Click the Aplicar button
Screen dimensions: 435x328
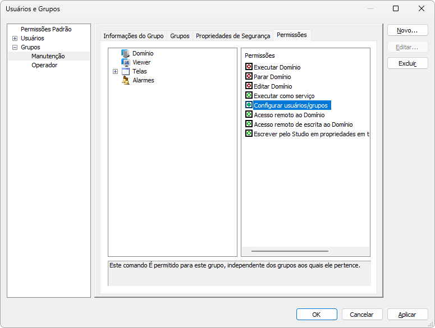click(407, 315)
